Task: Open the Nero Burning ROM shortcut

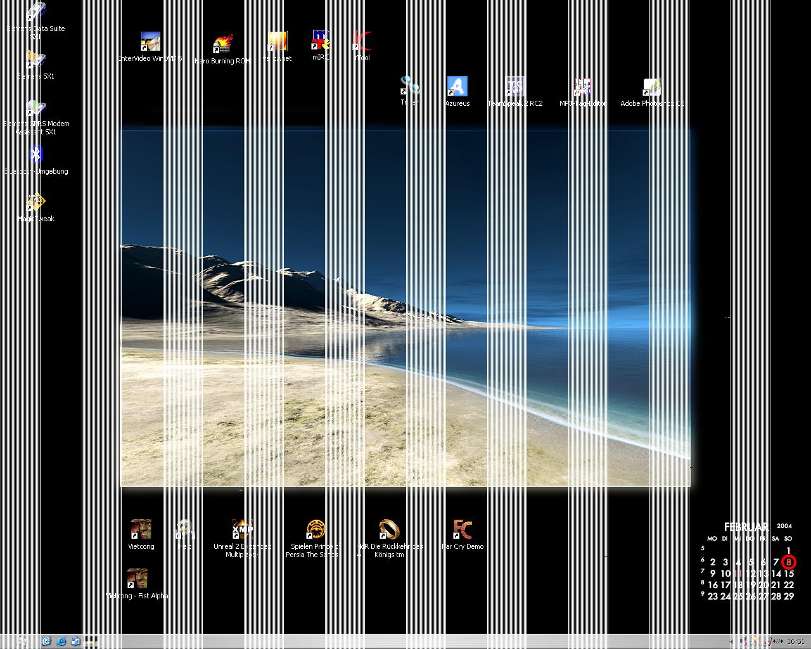Action: (222, 46)
